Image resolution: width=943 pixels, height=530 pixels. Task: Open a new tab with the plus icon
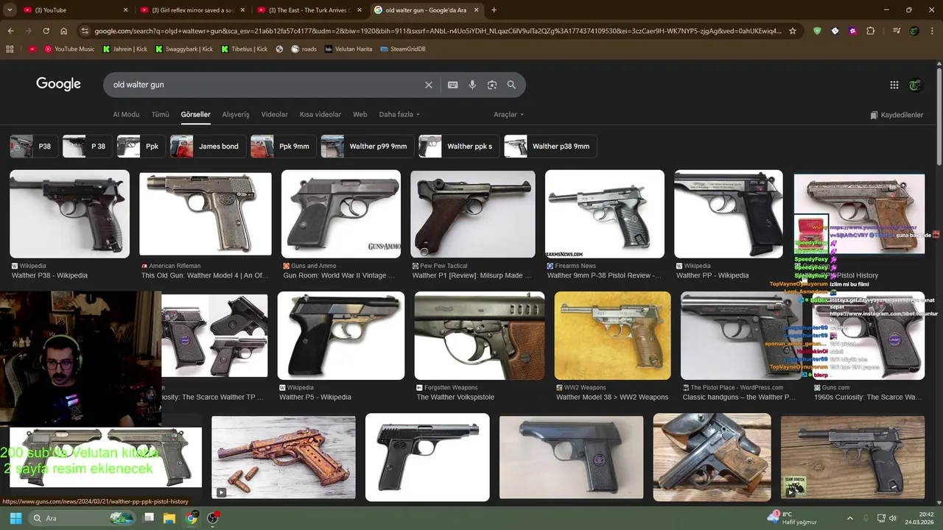tap(494, 10)
